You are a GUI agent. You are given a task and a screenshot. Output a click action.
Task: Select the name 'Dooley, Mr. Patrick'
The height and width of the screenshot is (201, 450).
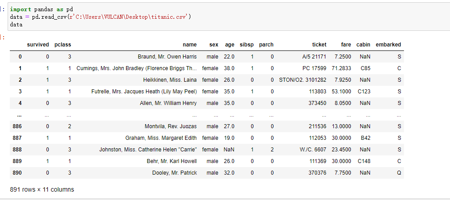(174, 173)
